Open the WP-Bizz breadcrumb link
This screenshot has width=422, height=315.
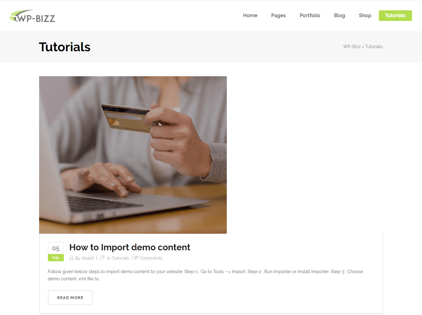(x=352, y=47)
